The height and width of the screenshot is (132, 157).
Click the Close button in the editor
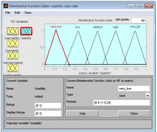coord(134,113)
